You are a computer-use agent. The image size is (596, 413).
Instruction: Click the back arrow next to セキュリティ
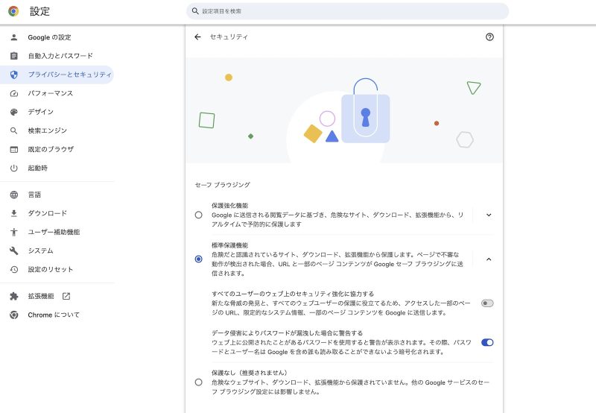197,37
